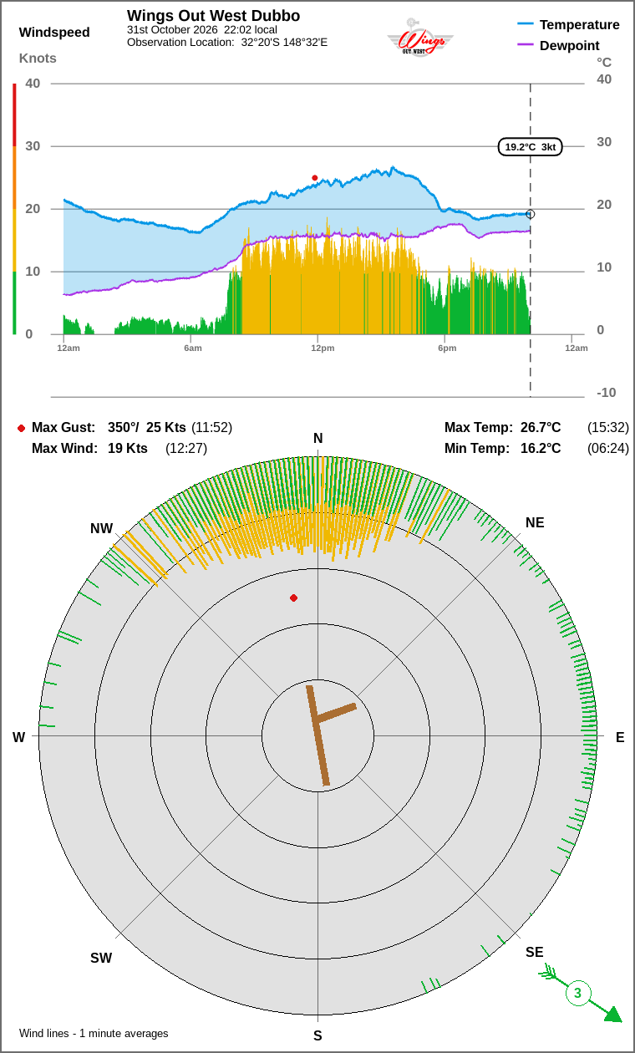Click the Wings Out West Dubbo title
This screenshot has width=635, height=1053.
[214, 16]
